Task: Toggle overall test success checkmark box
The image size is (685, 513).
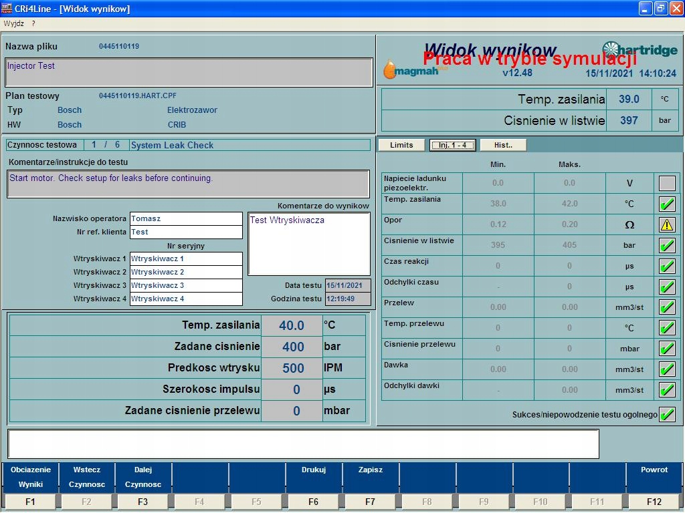Action: pos(667,414)
